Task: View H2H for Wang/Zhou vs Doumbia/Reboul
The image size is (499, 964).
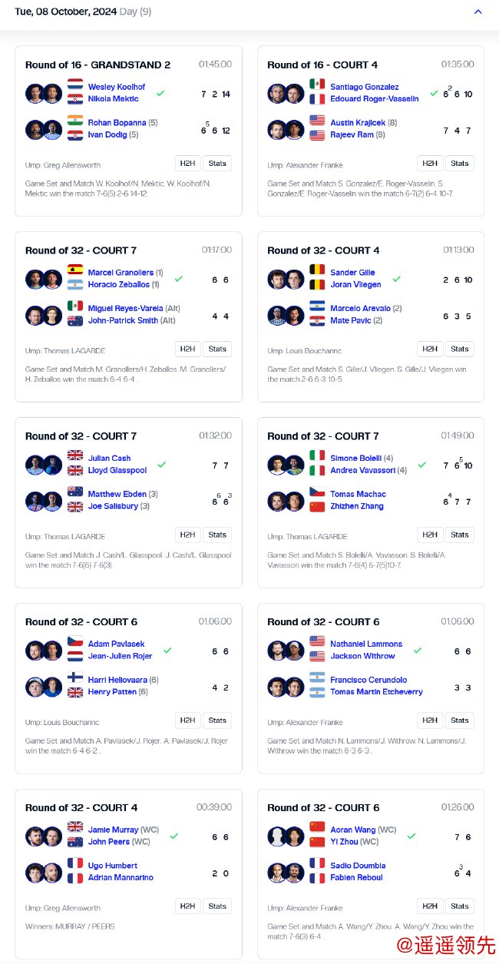Action: coord(430,906)
